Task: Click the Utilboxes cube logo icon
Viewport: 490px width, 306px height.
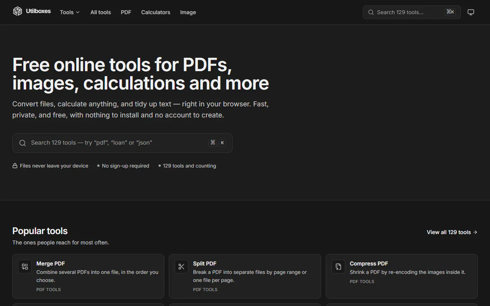Action: (18, 11)
